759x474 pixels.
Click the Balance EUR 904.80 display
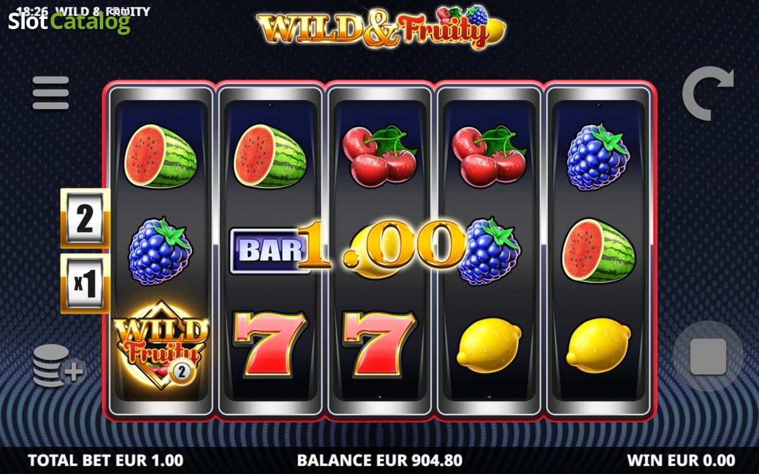379,460
